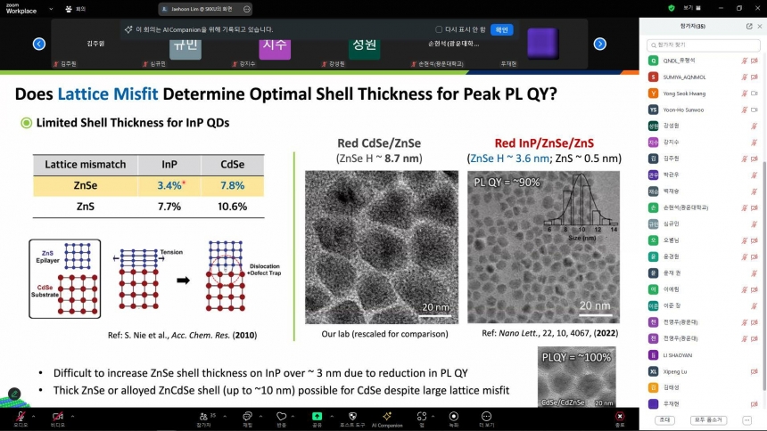Click the invite button in the participants panel
This screenshot has height=431, width=767.
(x=664, y=419)
